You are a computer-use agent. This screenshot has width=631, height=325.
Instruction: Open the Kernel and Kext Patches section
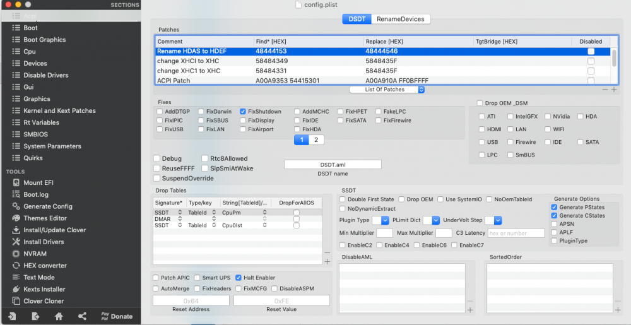(x=59, y=110)
